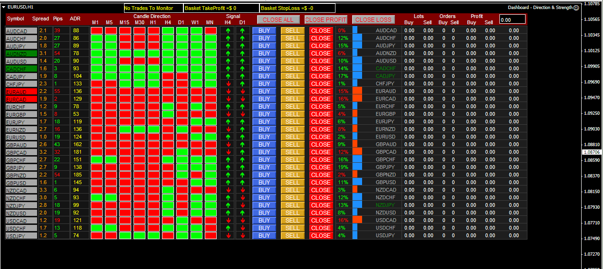The height and width of the screenshot is (269, 603).
Task: Click the H4 signal arrow in NZDUSD row
Action: click(228, 213)
